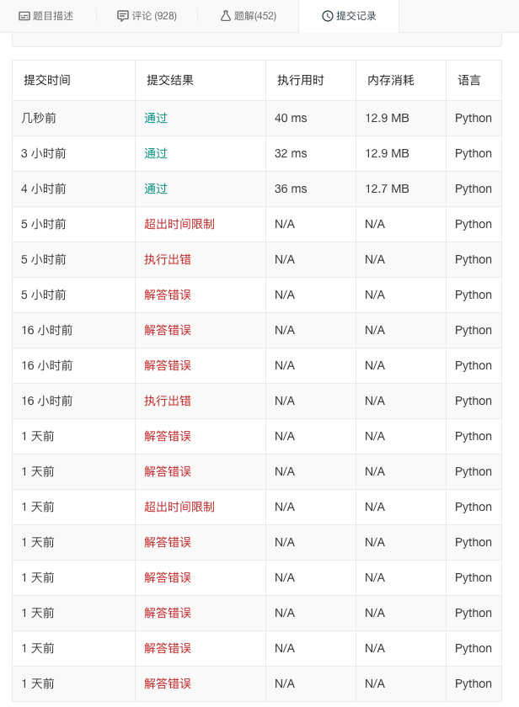Open 解答错误 result from 5 小时前
This screenshot has width=519, height=707.
pos(168,295)
